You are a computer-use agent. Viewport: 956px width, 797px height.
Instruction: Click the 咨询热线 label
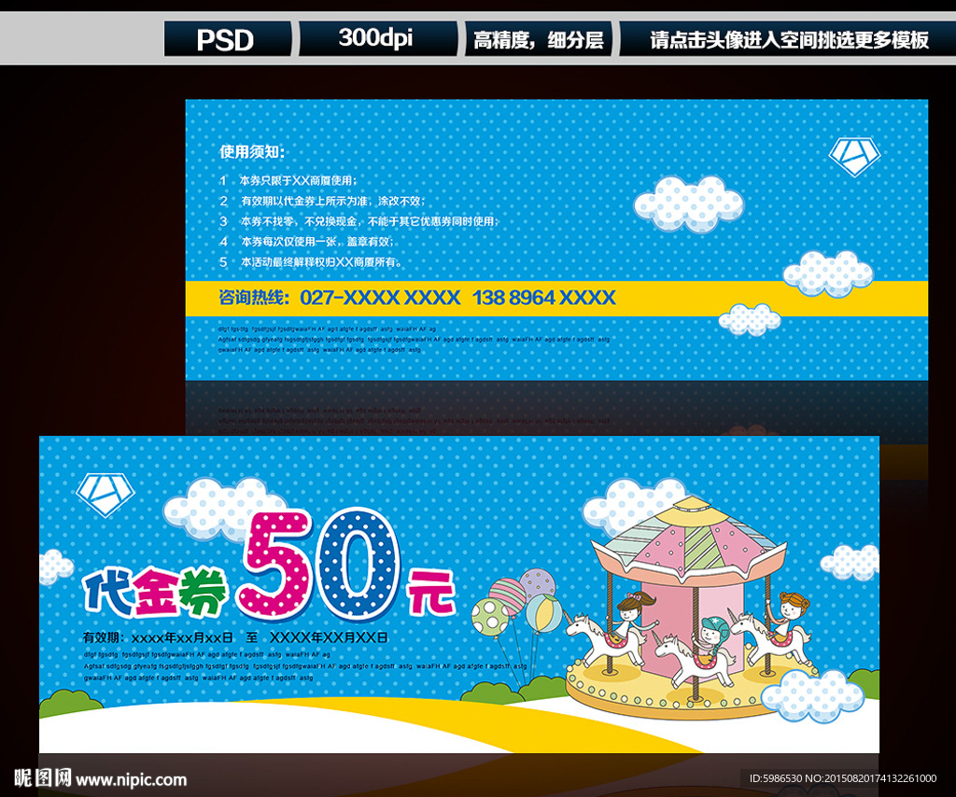[x=254, y=298]
